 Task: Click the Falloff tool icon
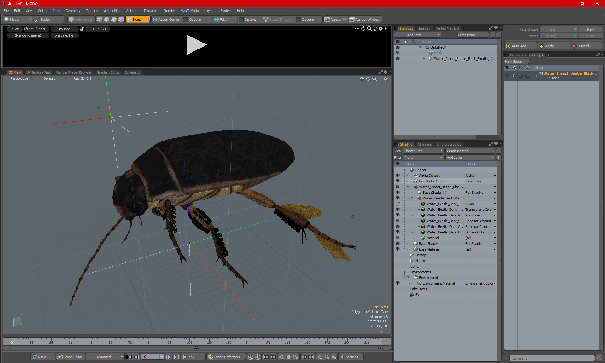(x=216, y=20)
